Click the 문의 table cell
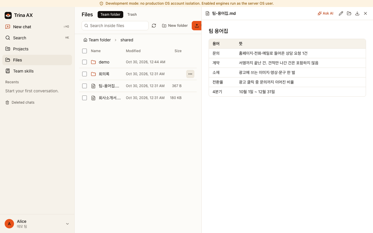 222,53
